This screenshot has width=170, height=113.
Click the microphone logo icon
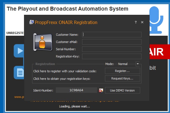click(157, 20)
